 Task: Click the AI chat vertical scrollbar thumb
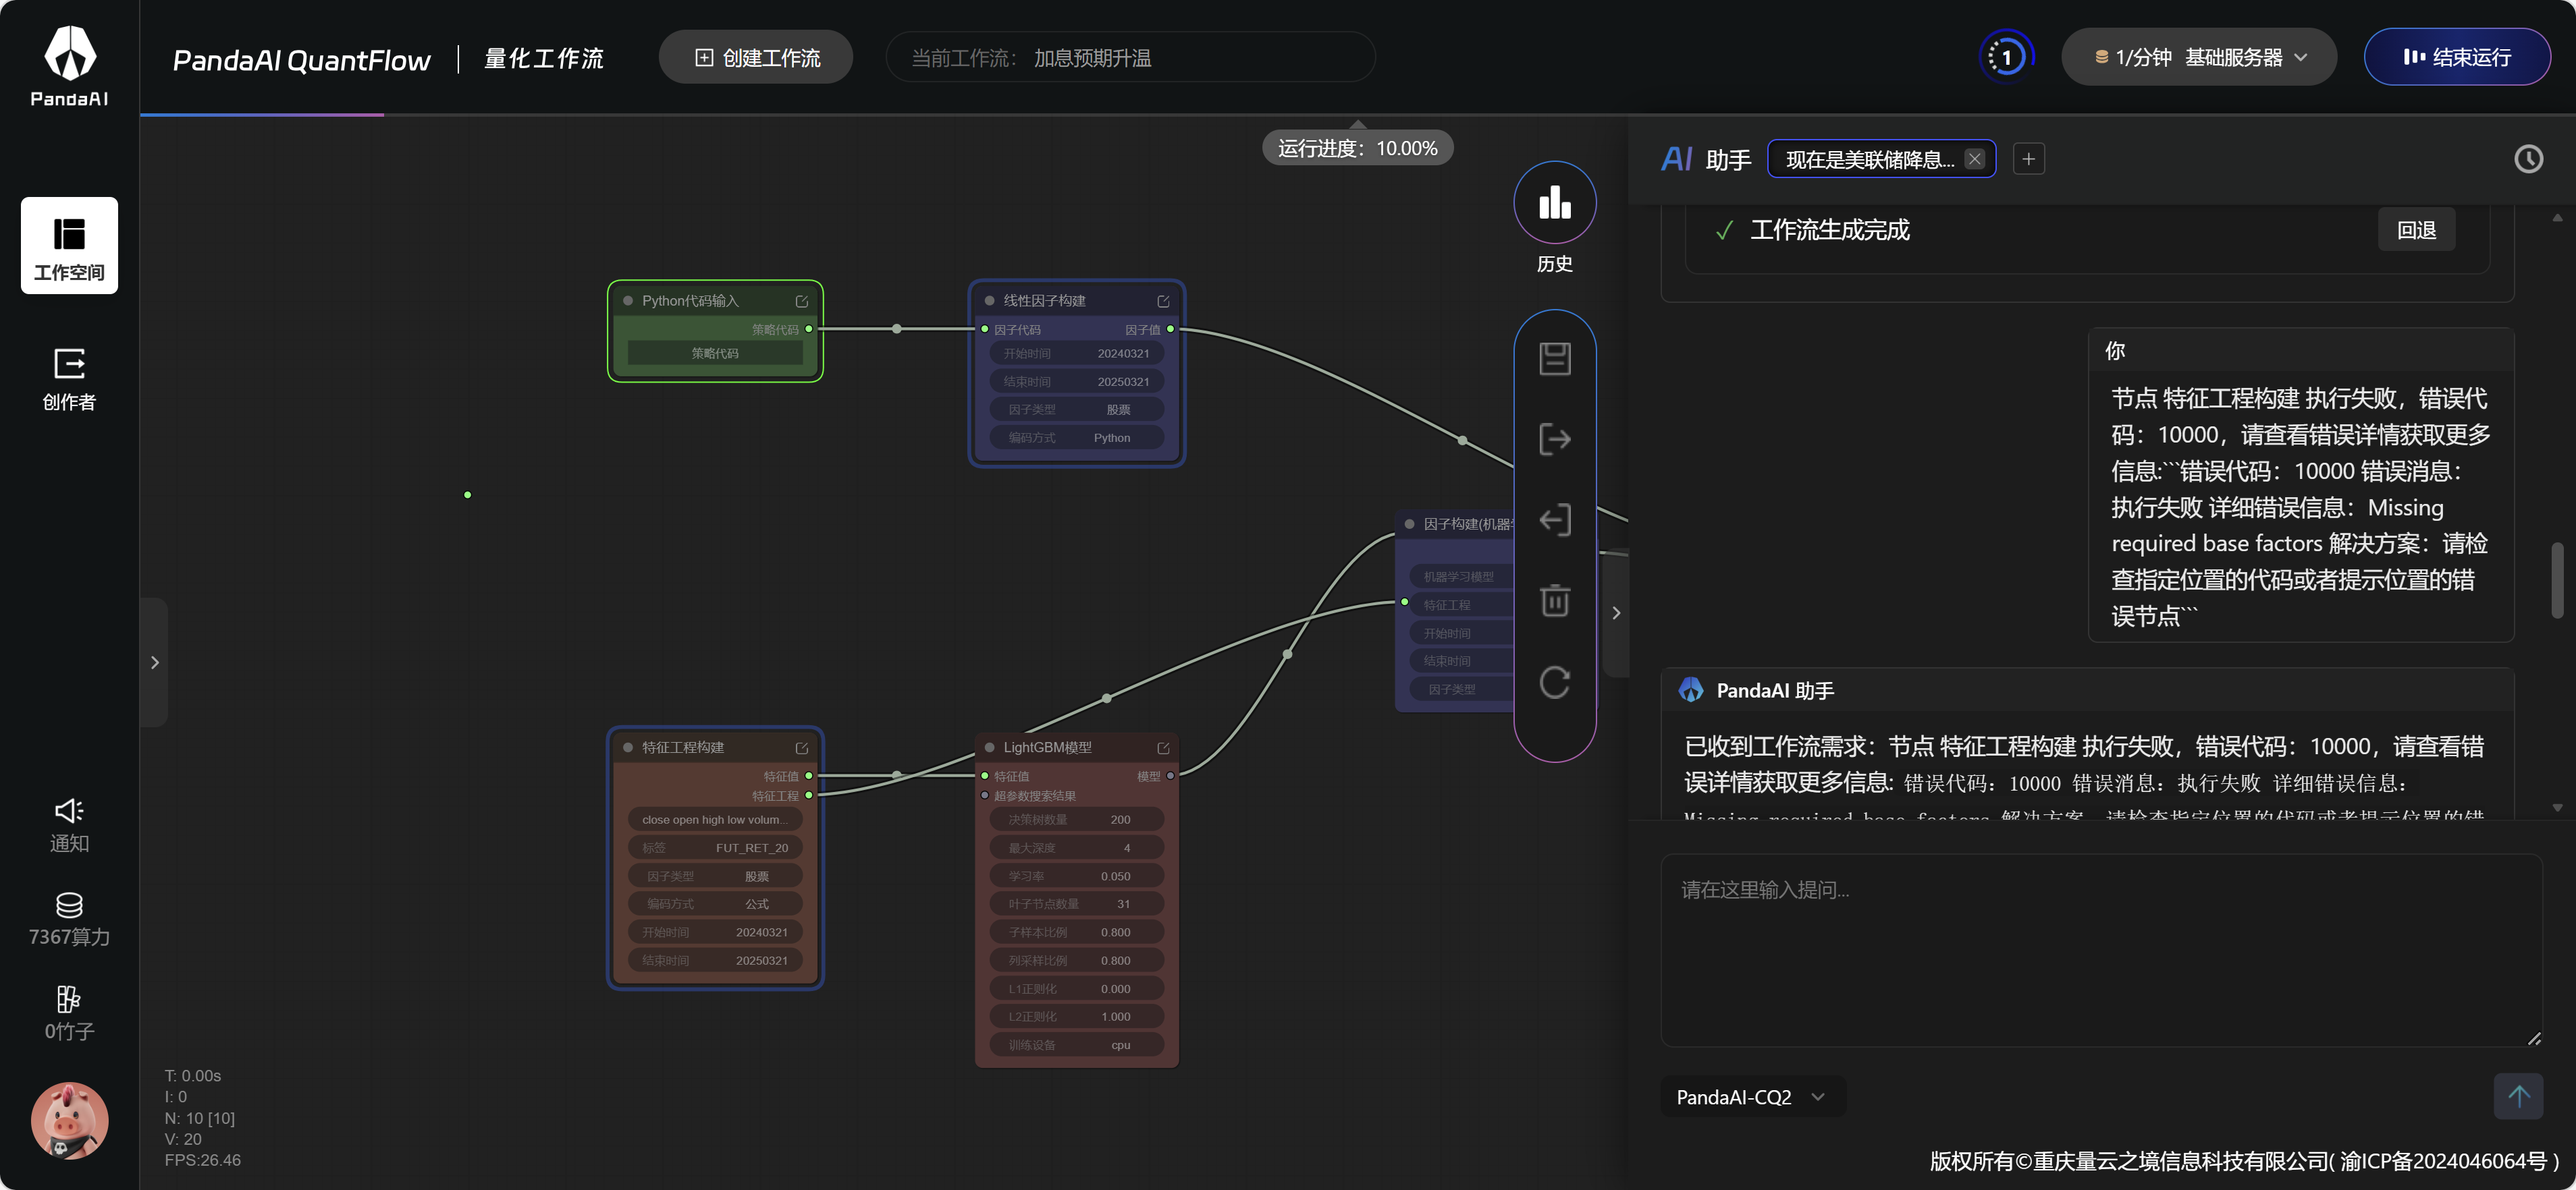click(x=2556, y=582)
